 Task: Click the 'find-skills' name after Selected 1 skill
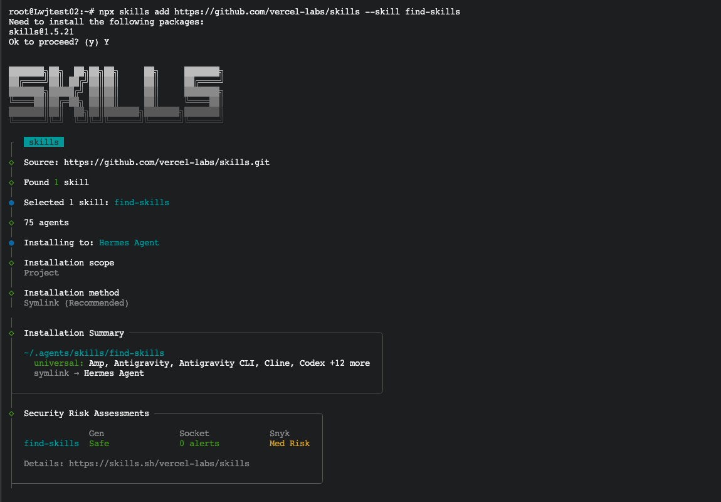point(142,203)
